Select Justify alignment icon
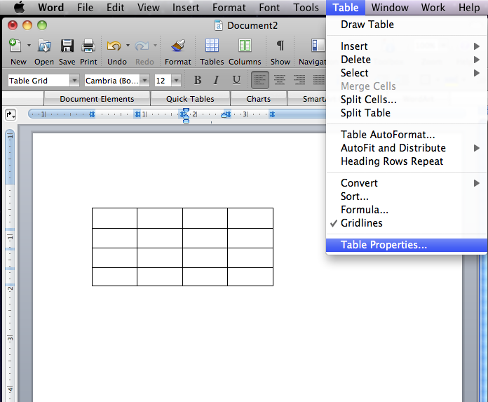The width and height of the screenshot is (488, 402). coord(319,80)
